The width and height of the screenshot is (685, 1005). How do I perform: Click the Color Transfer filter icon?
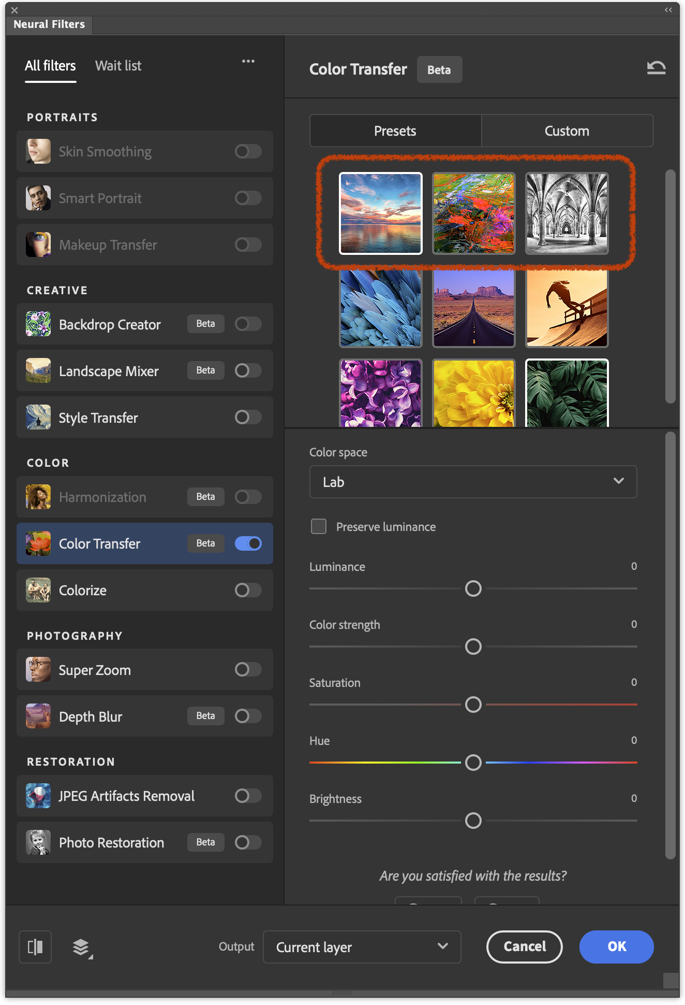(x=38, y=543)
